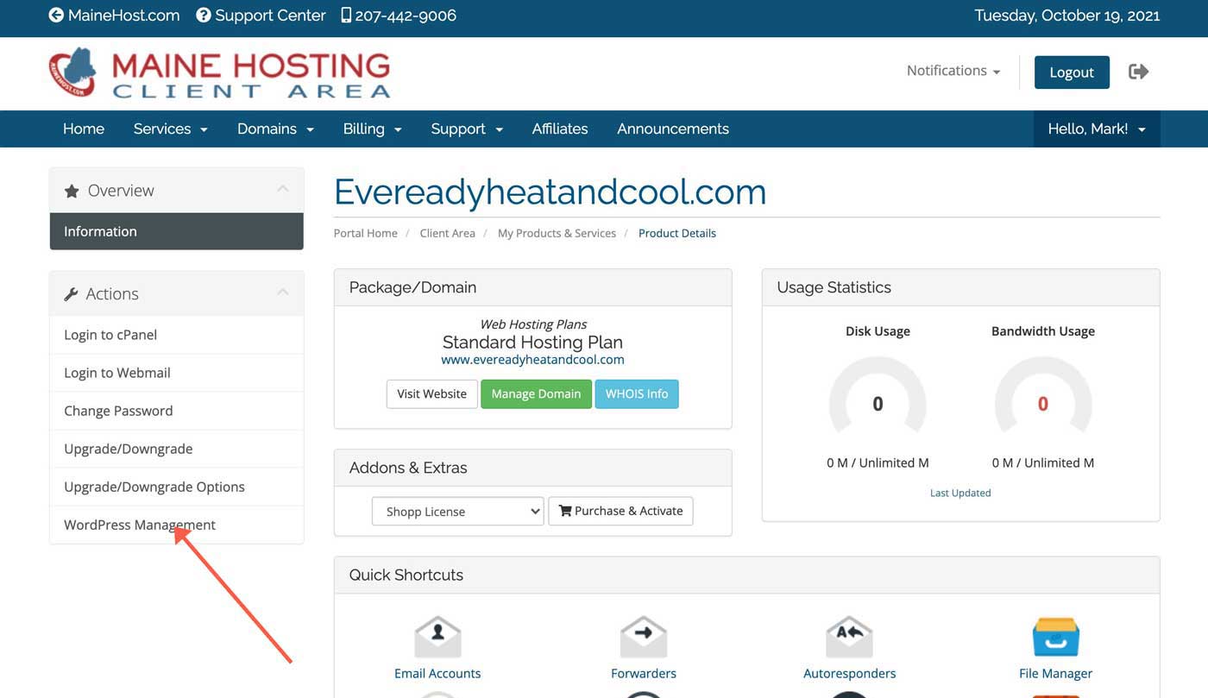This screenshot has height=698, width=1208.
Task: Open the MaineHost.com home icon link
Action: pos(56,15)
